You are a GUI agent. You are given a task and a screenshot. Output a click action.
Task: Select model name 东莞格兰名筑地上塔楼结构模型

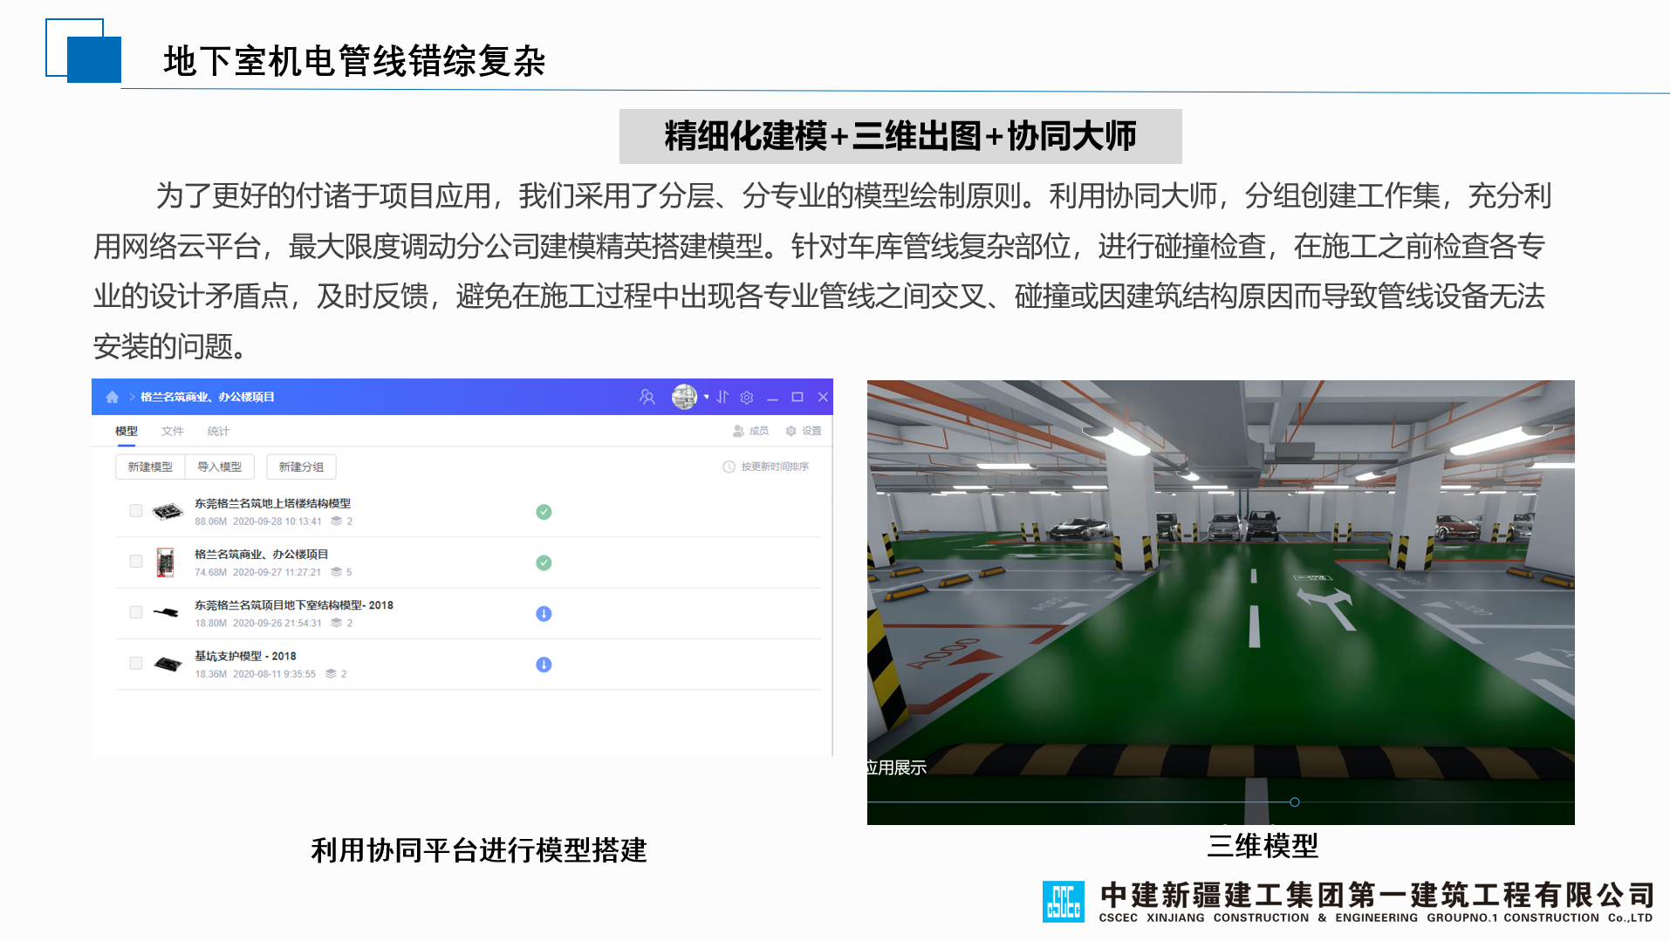pos(272,503)
